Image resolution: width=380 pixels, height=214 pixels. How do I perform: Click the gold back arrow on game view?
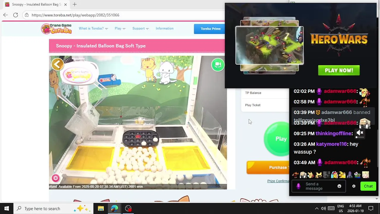[x=58, y=64]
